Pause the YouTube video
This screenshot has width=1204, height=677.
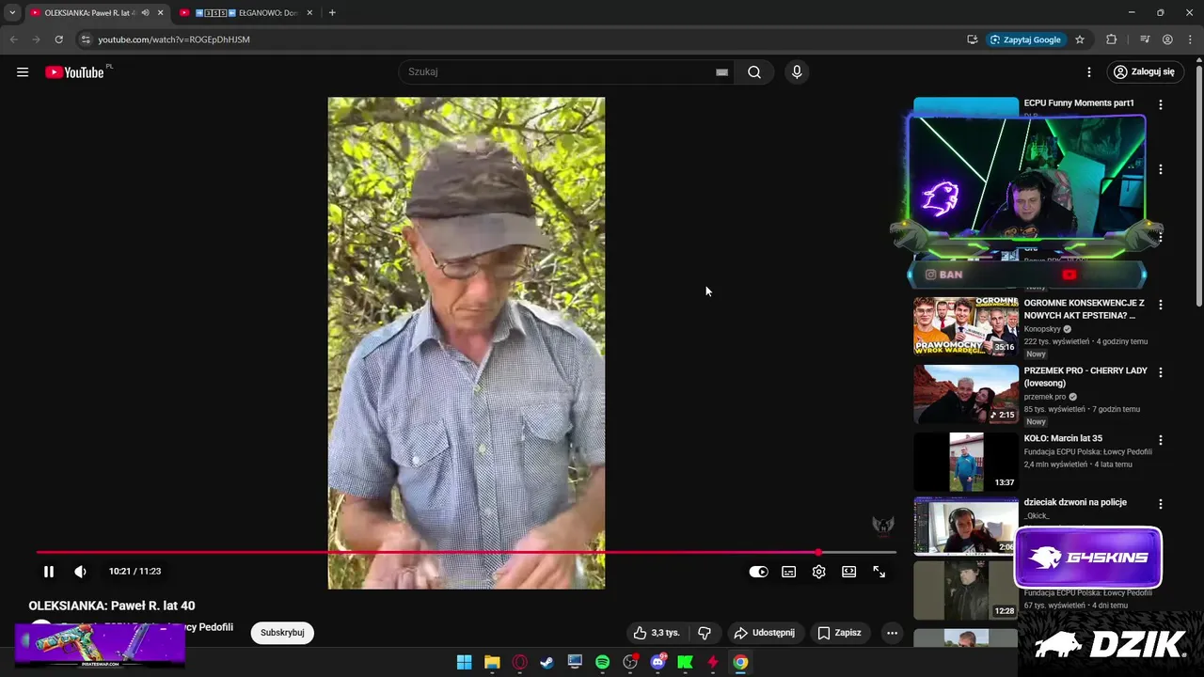(49, 571)
